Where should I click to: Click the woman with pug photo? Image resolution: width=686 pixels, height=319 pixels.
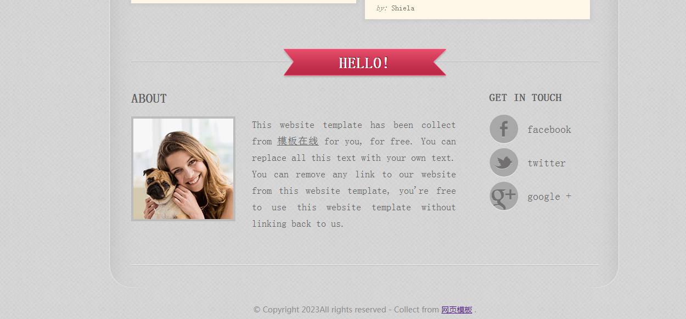183,169
